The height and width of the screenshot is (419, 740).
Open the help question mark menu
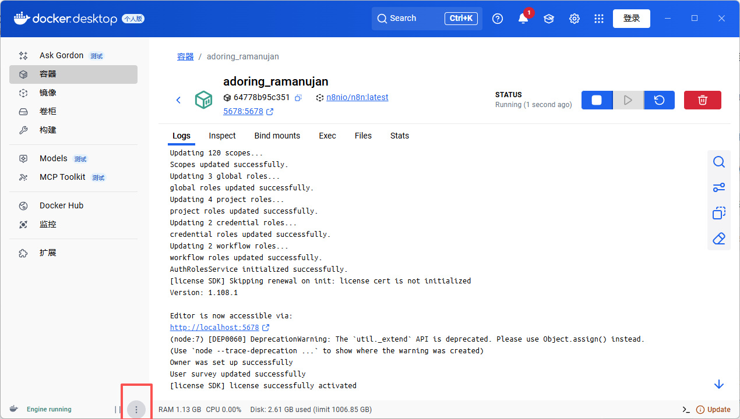498,19
